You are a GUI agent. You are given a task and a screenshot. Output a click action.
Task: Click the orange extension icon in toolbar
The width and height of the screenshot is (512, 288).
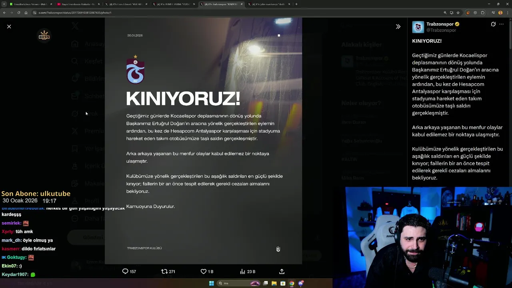coord(468,13)
